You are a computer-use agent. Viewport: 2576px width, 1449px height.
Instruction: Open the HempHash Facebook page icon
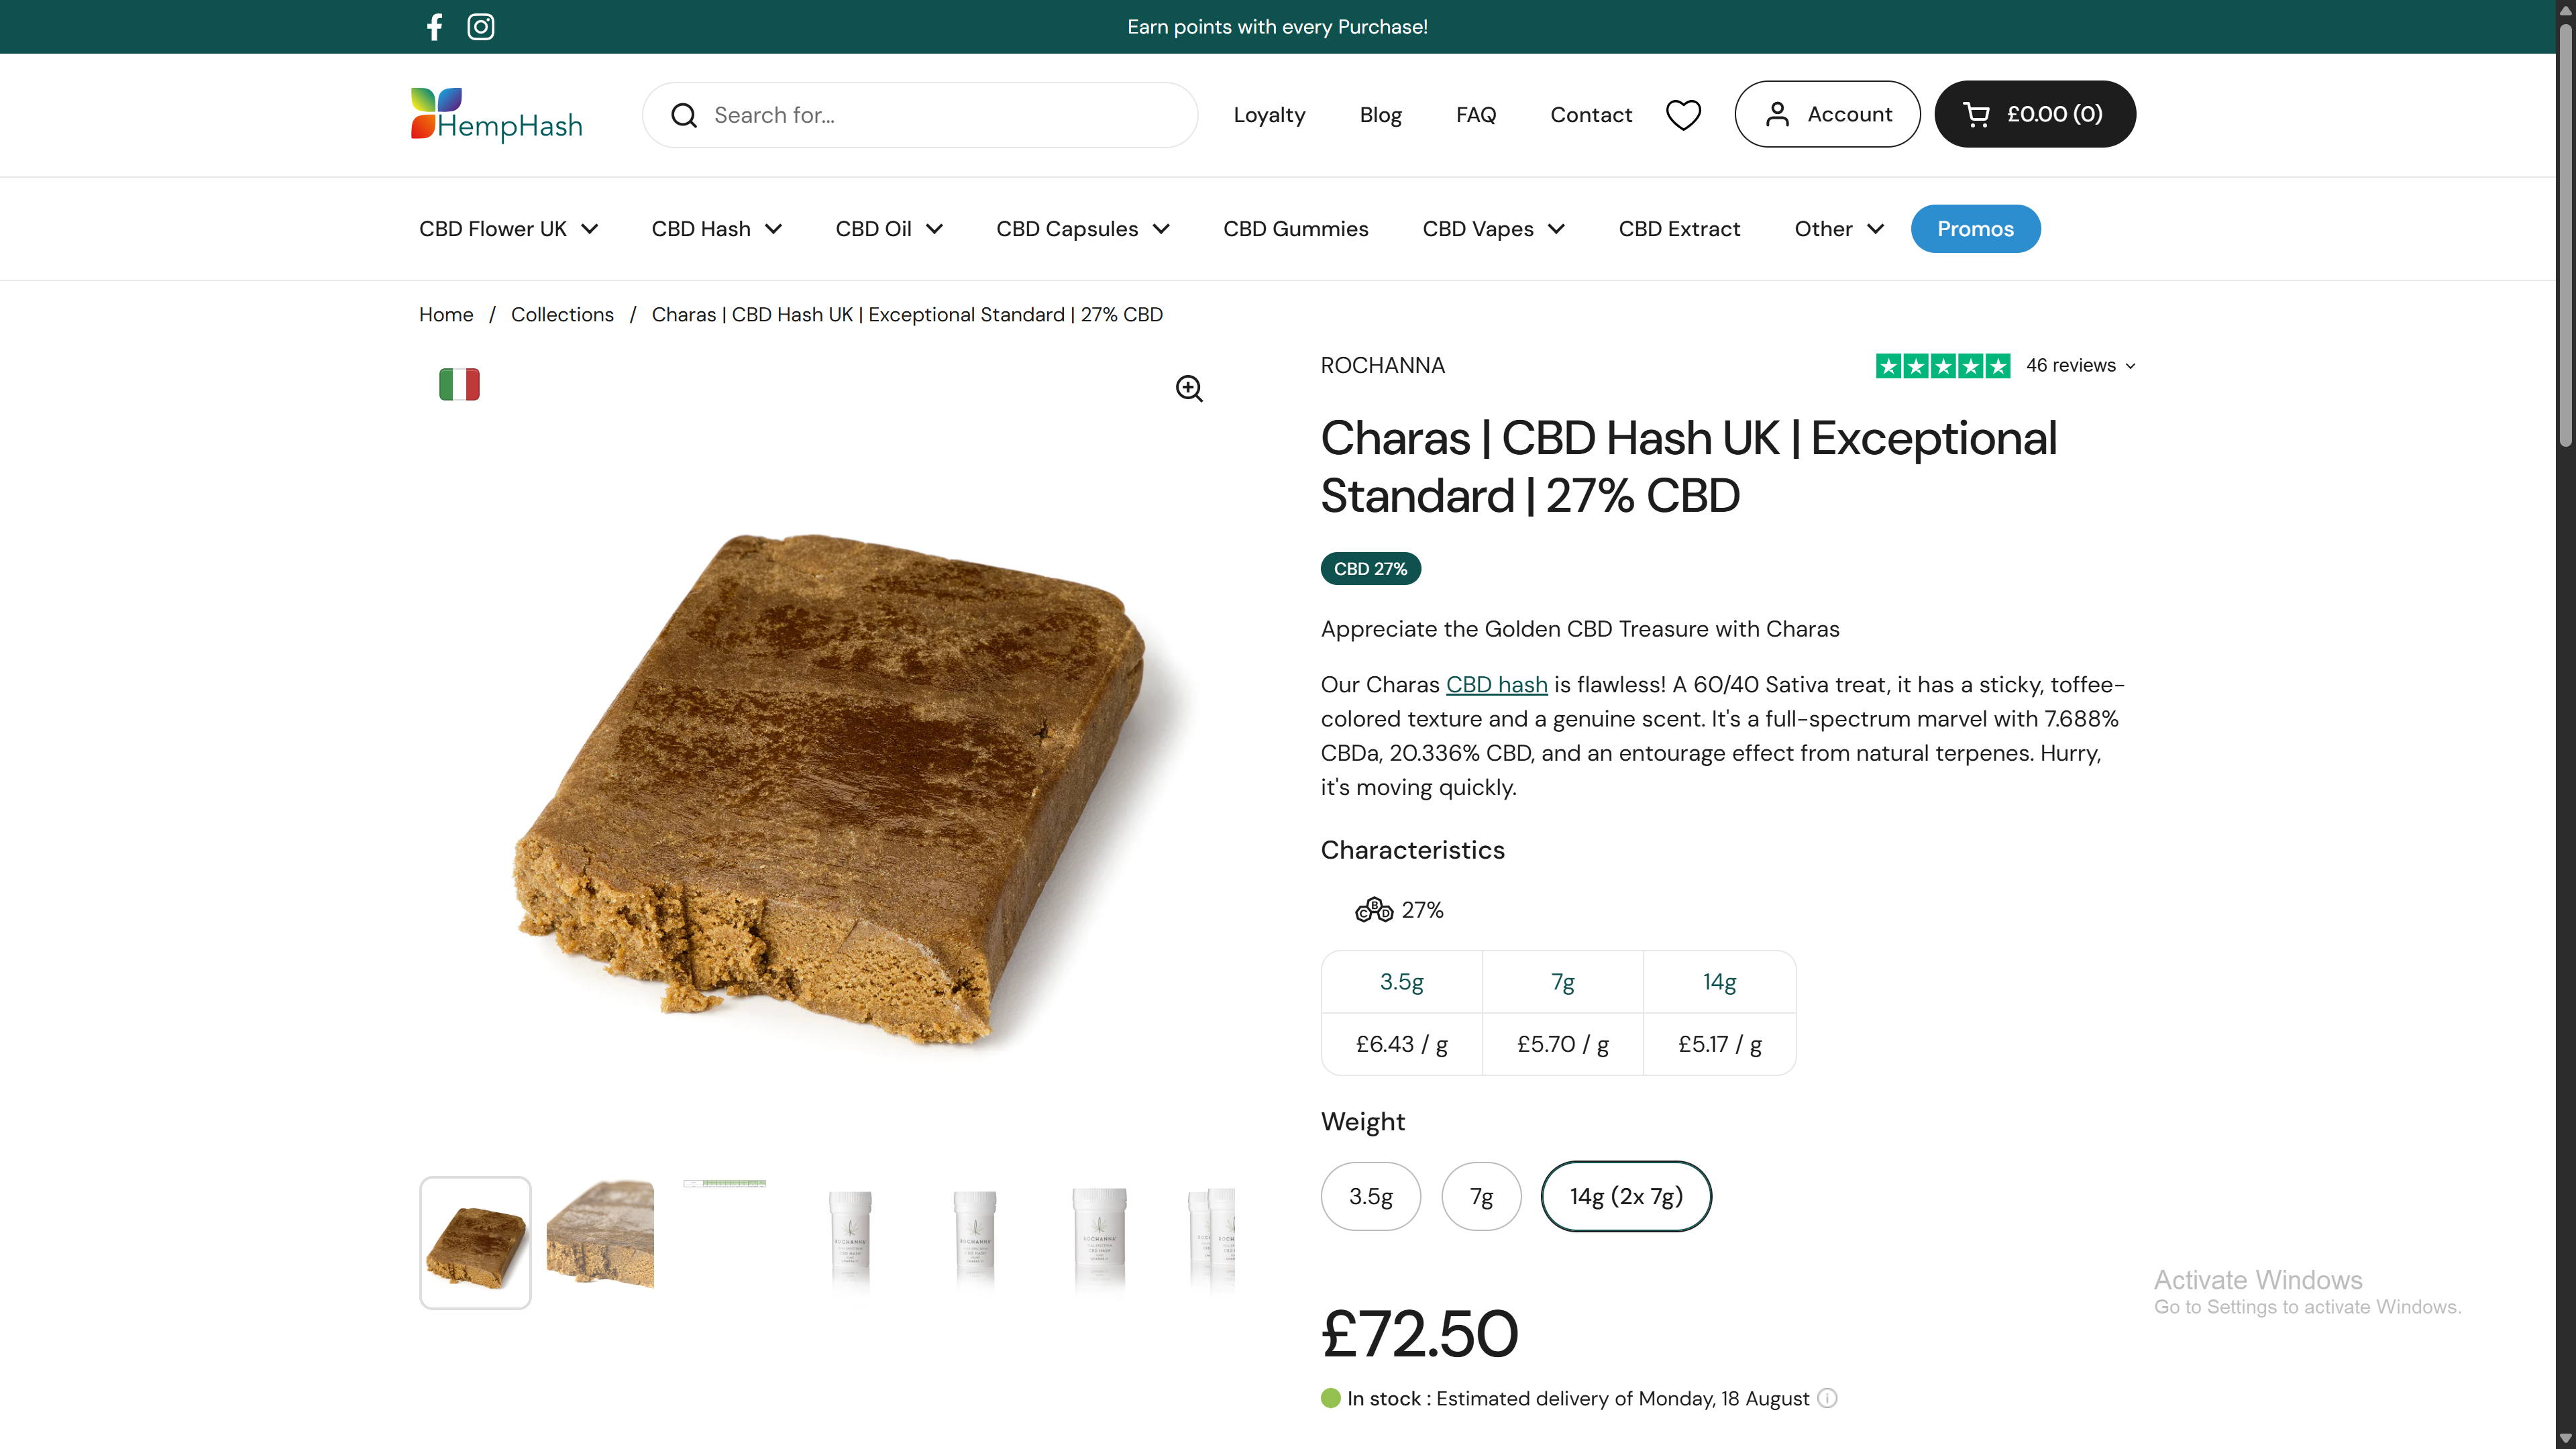(x=434, y=27)
